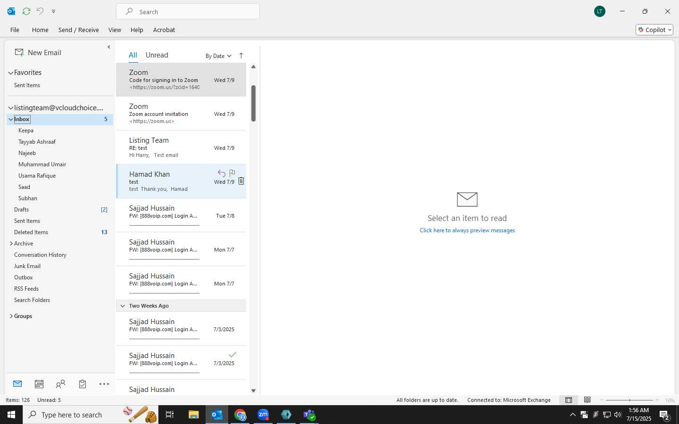
Task: Open Task View in taskbar
Action: pyautogui.click(x=170, y=415)
